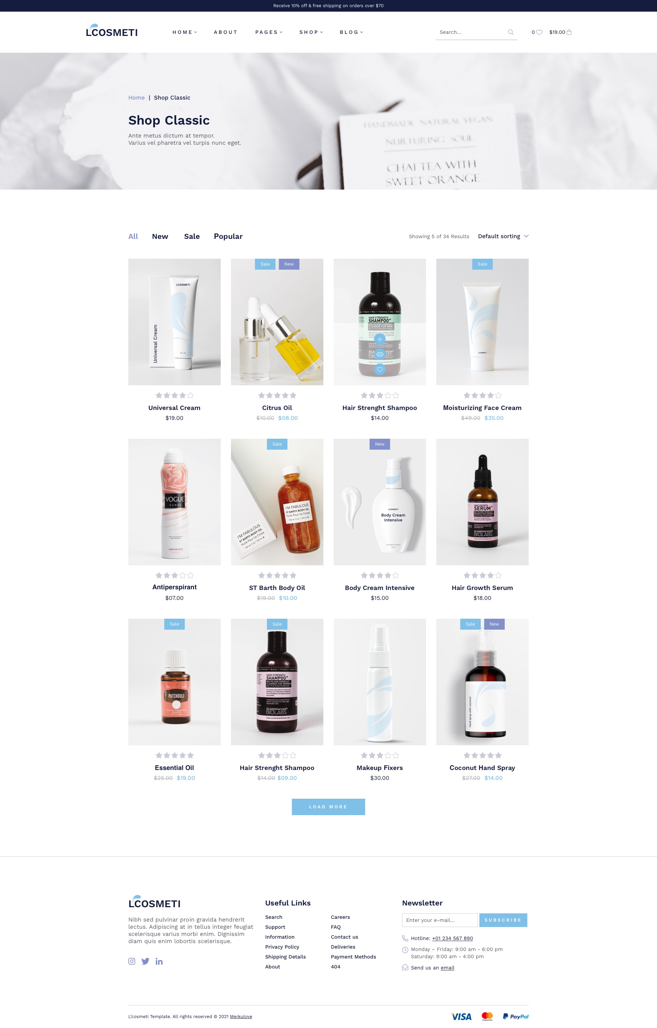
Task: Open the Citrus Oil product thumbnail
Action: click(277, 322)
